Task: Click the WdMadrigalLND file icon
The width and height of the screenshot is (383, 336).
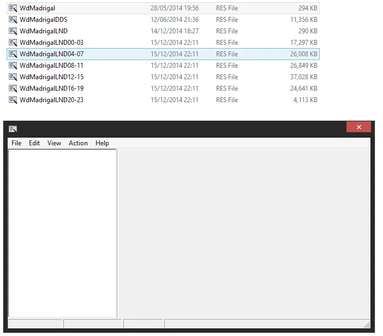Action: pos(13,31)
